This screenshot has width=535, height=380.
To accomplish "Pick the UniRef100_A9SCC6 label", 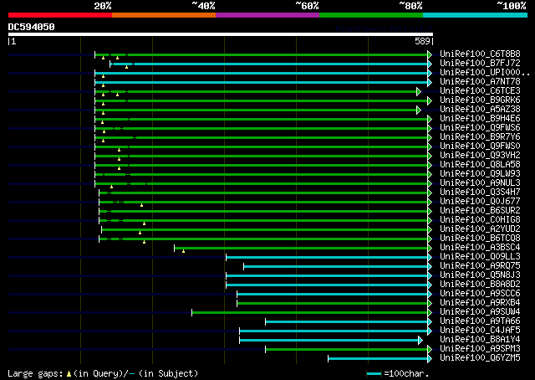I will coord(480,294).
